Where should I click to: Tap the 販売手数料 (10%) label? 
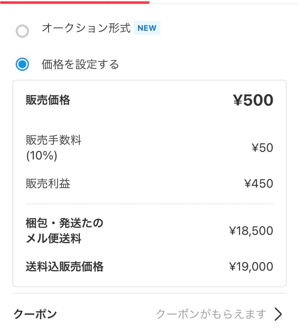coord(53,148)
